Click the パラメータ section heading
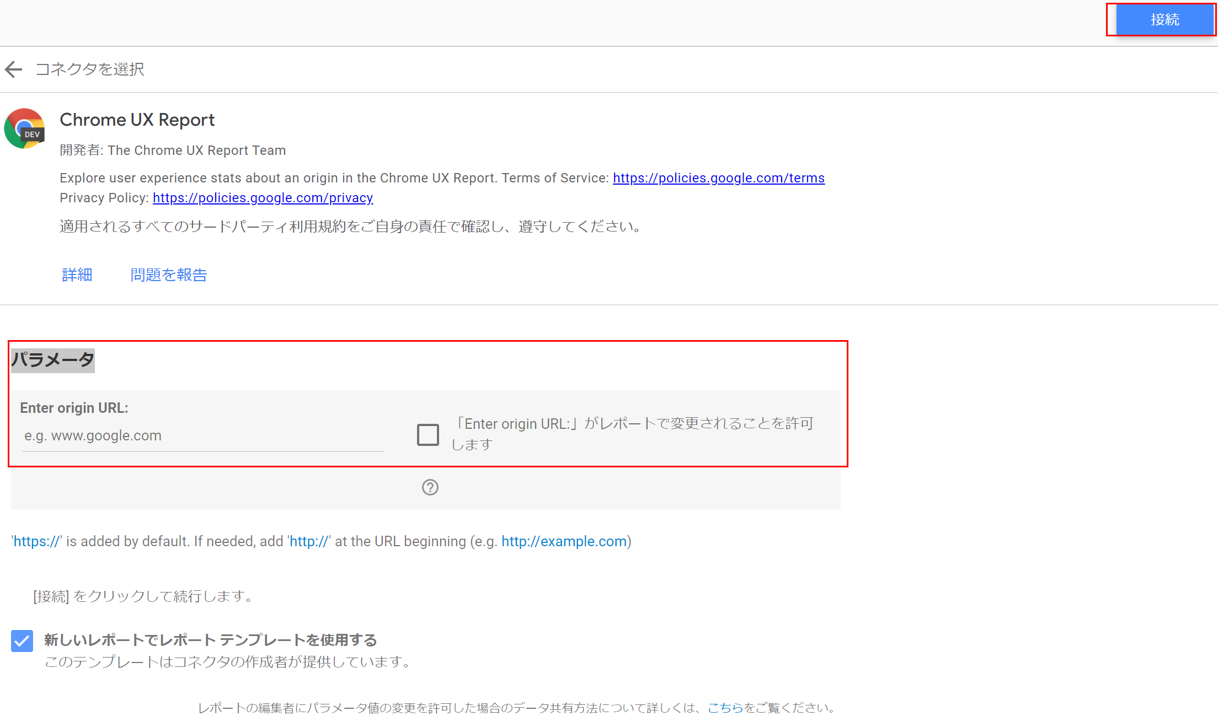Viewport: 1218px width, 727px height. [x=53, y=360]
